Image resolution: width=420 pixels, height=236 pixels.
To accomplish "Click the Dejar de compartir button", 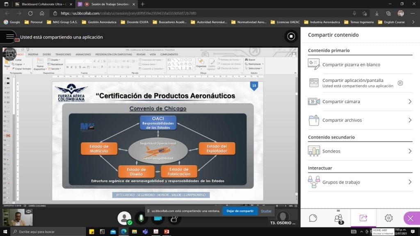I will 240,211.
